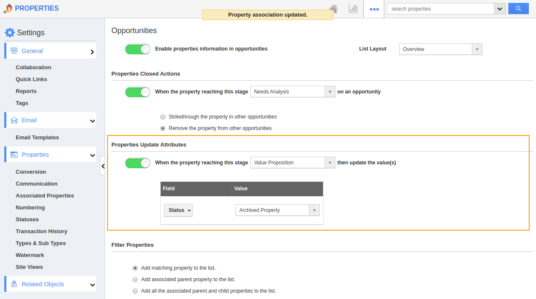Disable properties information in opportunities
Screen dimensions: 536x299
[137, 49]
